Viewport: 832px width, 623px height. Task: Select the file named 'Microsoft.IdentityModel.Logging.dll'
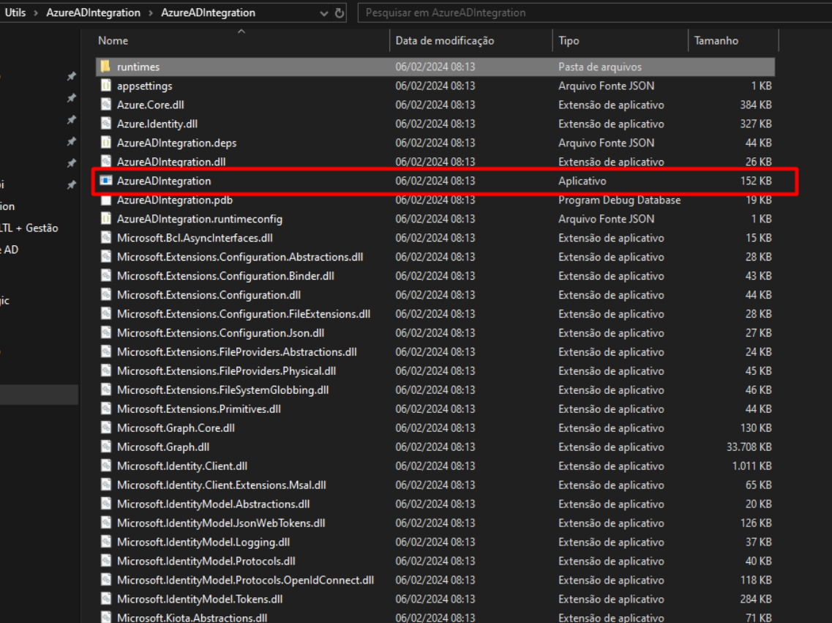click(x=203, y=542)
